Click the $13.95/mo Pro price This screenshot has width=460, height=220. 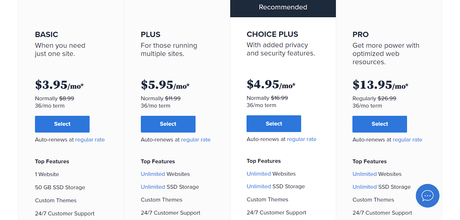[380, 85]
